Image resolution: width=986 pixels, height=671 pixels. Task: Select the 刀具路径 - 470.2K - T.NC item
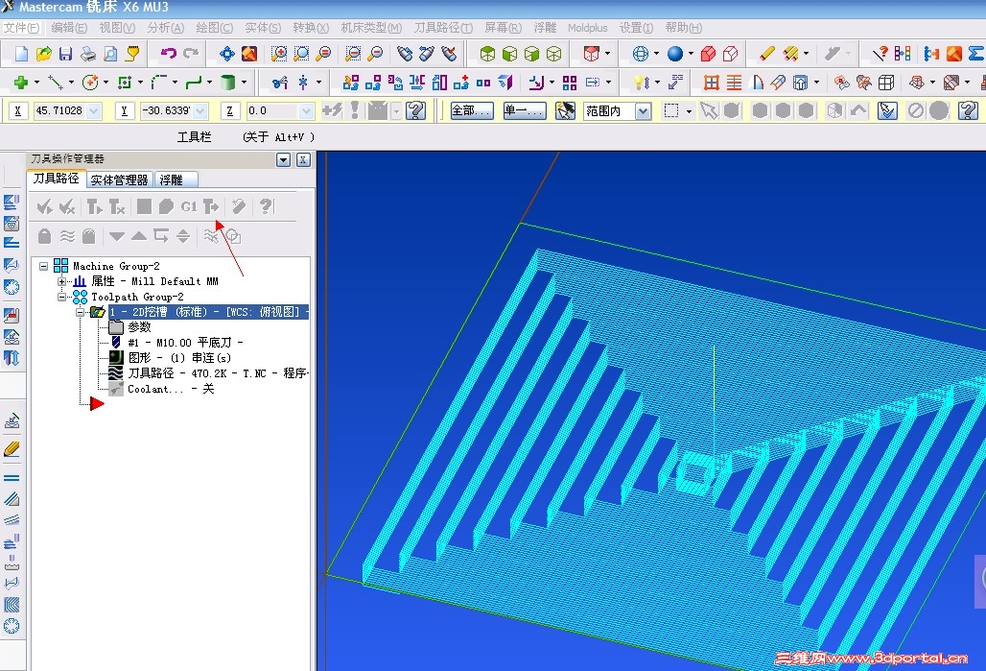(x=218, y=373)
